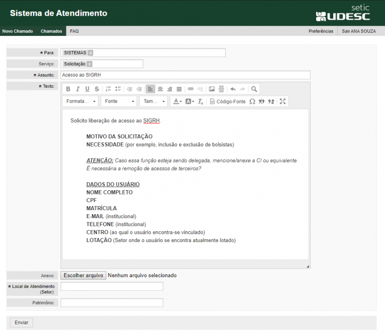Open the text color picker
Image resolution: width=385 pixels, height=335 pixels.
[177, 102]
